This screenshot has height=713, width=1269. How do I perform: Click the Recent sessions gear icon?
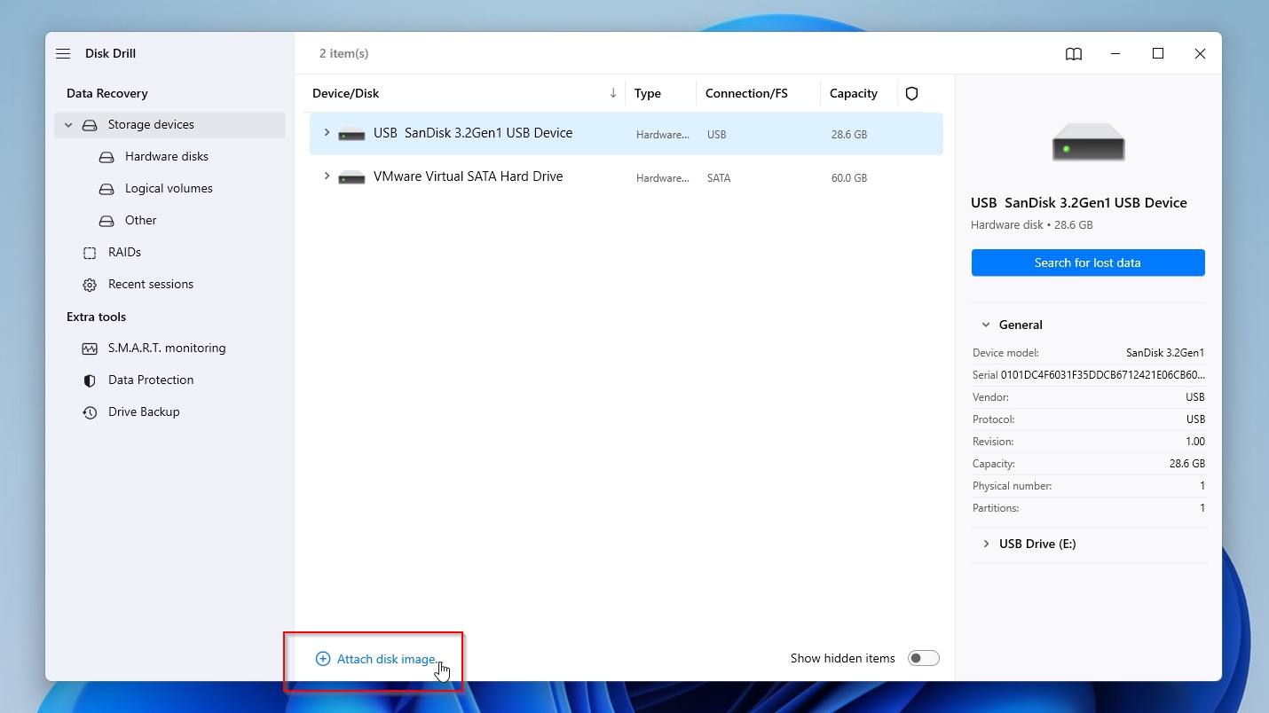point(90,285)
